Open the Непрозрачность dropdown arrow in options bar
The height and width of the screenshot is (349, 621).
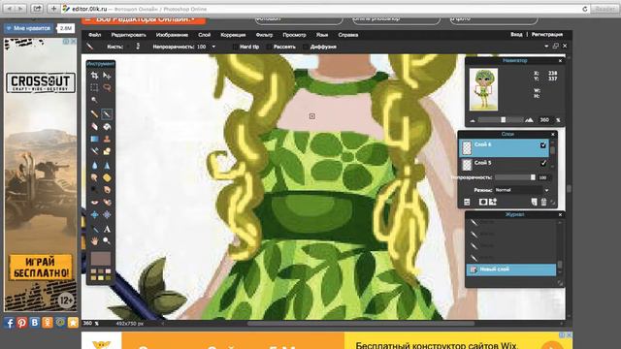point(213,47)
